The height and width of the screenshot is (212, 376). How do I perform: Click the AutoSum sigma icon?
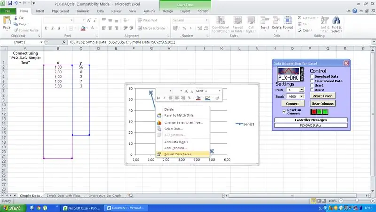[299, 18]
